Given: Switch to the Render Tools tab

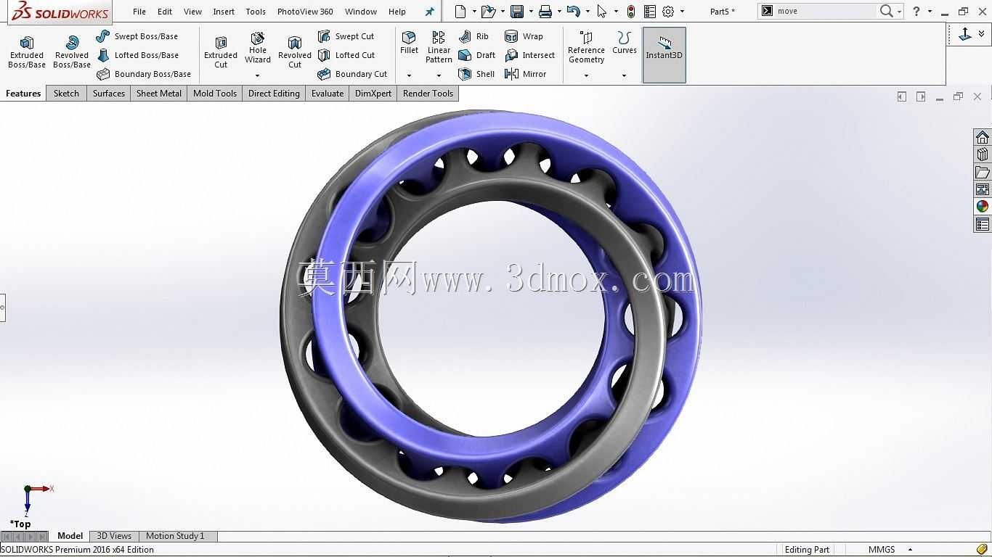Looking at the screenshot, I should [428, 94].
